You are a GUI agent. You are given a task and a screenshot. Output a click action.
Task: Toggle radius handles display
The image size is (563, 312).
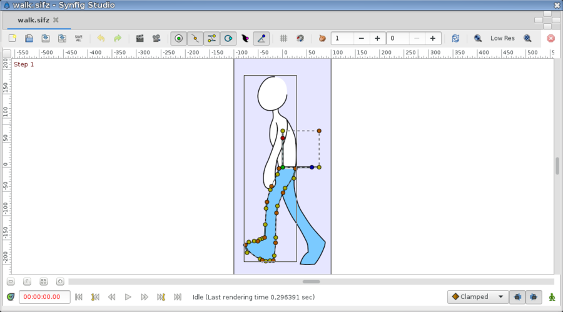(x=228, y=38)
